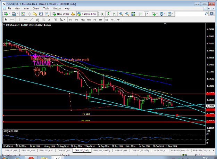The width and height of the screenshot is (217, 159).
Task: Open the Help menu
Action: [x=67, y=8]
